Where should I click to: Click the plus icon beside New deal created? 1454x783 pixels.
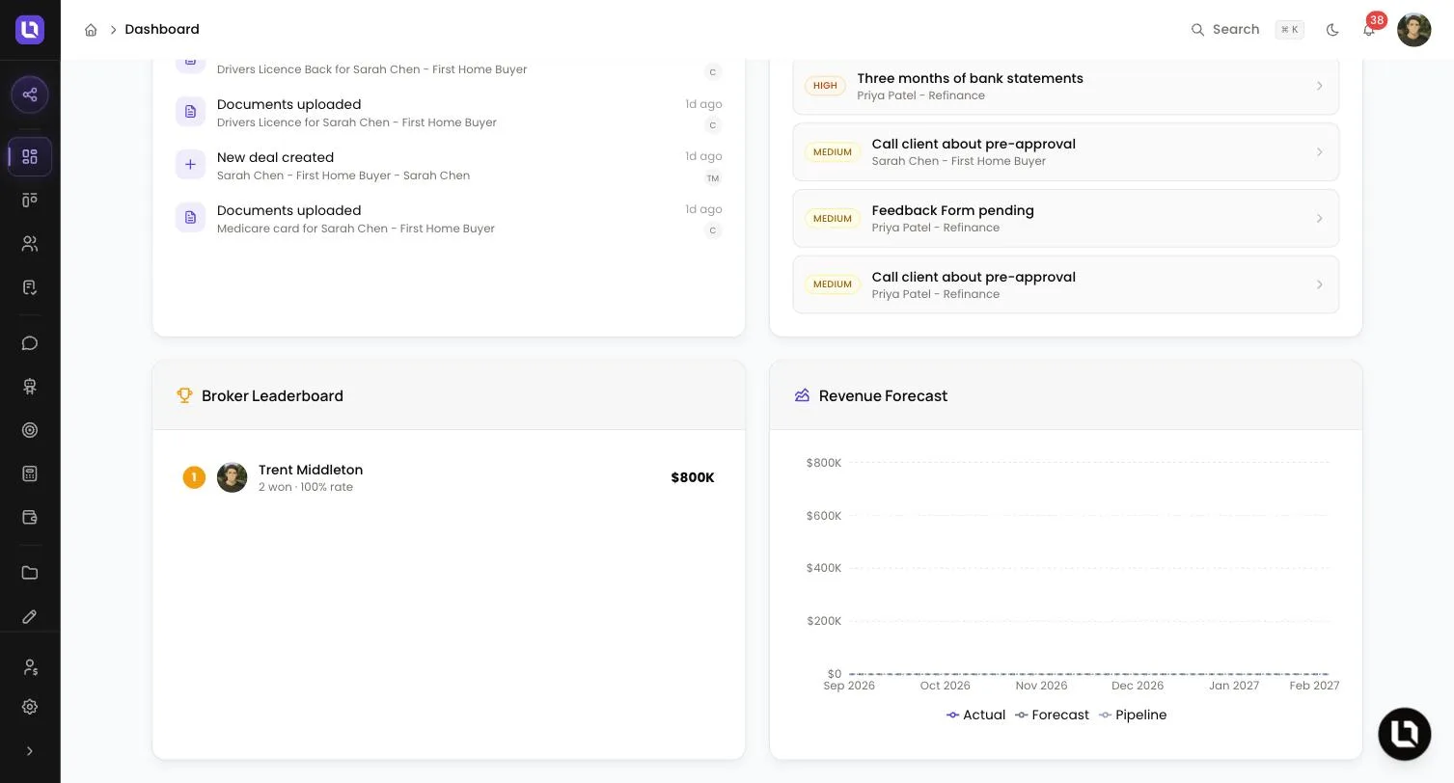(x=190, y=165)
